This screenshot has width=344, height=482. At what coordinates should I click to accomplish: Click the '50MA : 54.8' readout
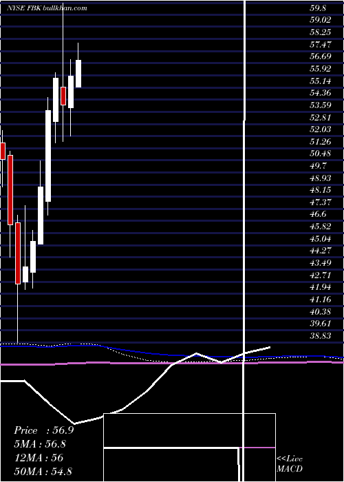click(43, 471)
